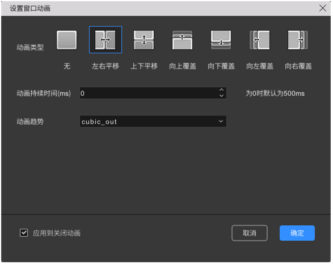The image size is (333, 265).
Task: Click the 动画类型 label
Action: point(30,47)
